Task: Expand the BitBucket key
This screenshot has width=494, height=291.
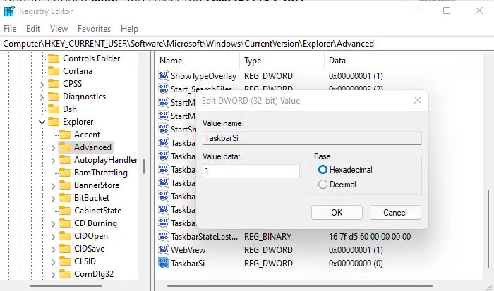Action: pyautogui.click(x=53, y=199)
